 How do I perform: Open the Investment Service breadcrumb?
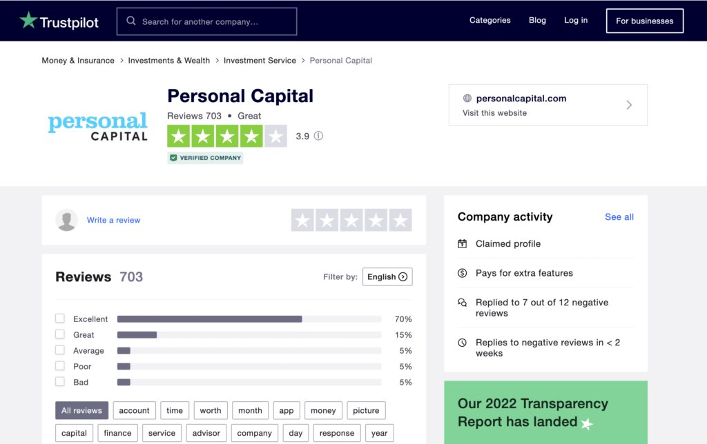260,61
